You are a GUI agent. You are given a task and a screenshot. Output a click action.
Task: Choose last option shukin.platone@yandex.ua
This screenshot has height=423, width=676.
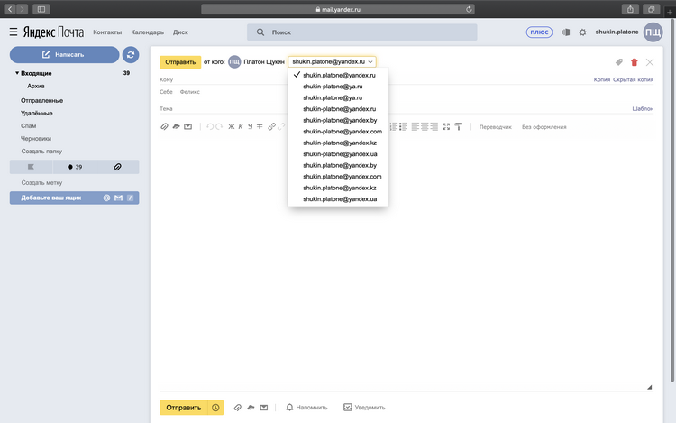pos(338,198)
